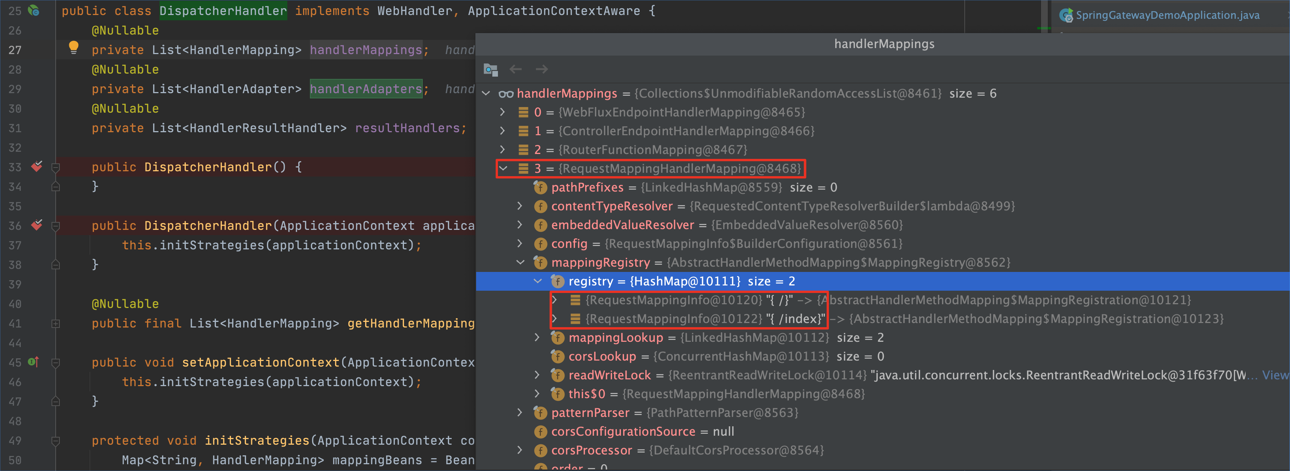The image size is (1290, 471).
Task: Click the handlerAdapters variable on line 29
Action: 366,89
